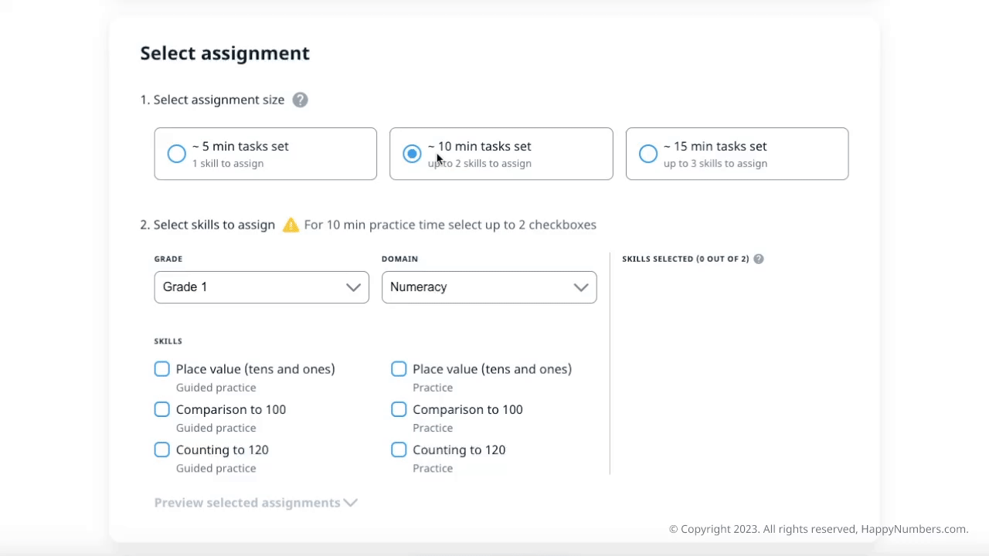Click the Select assignment heading
This screenshot has height=556, width=989.
coord(225,53)
